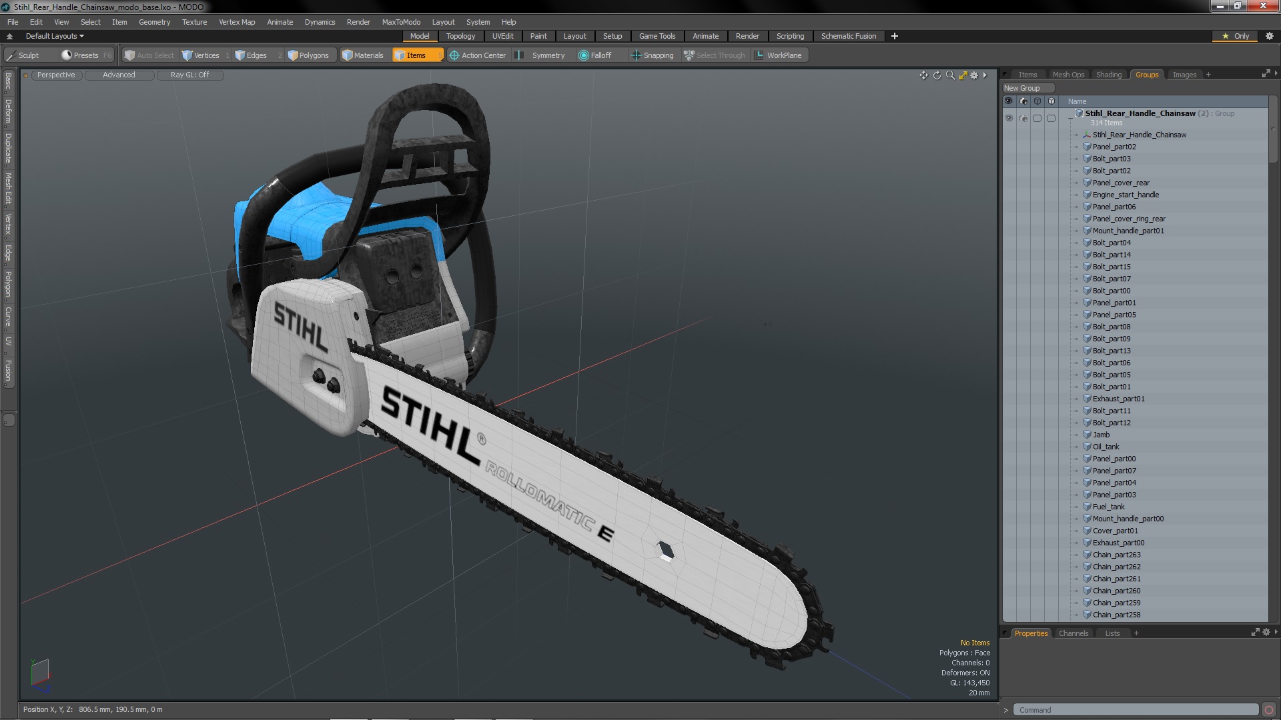Select the Sculpt tool icon
The image size is (1281, 720).
(x=11, y=55)
